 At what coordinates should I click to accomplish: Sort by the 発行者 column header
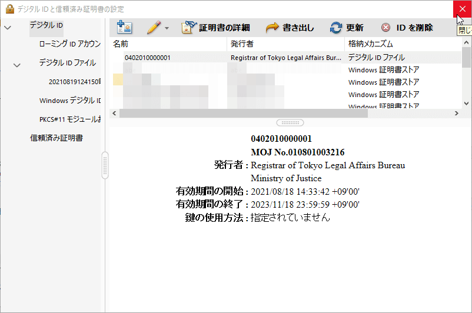[285, 44]
